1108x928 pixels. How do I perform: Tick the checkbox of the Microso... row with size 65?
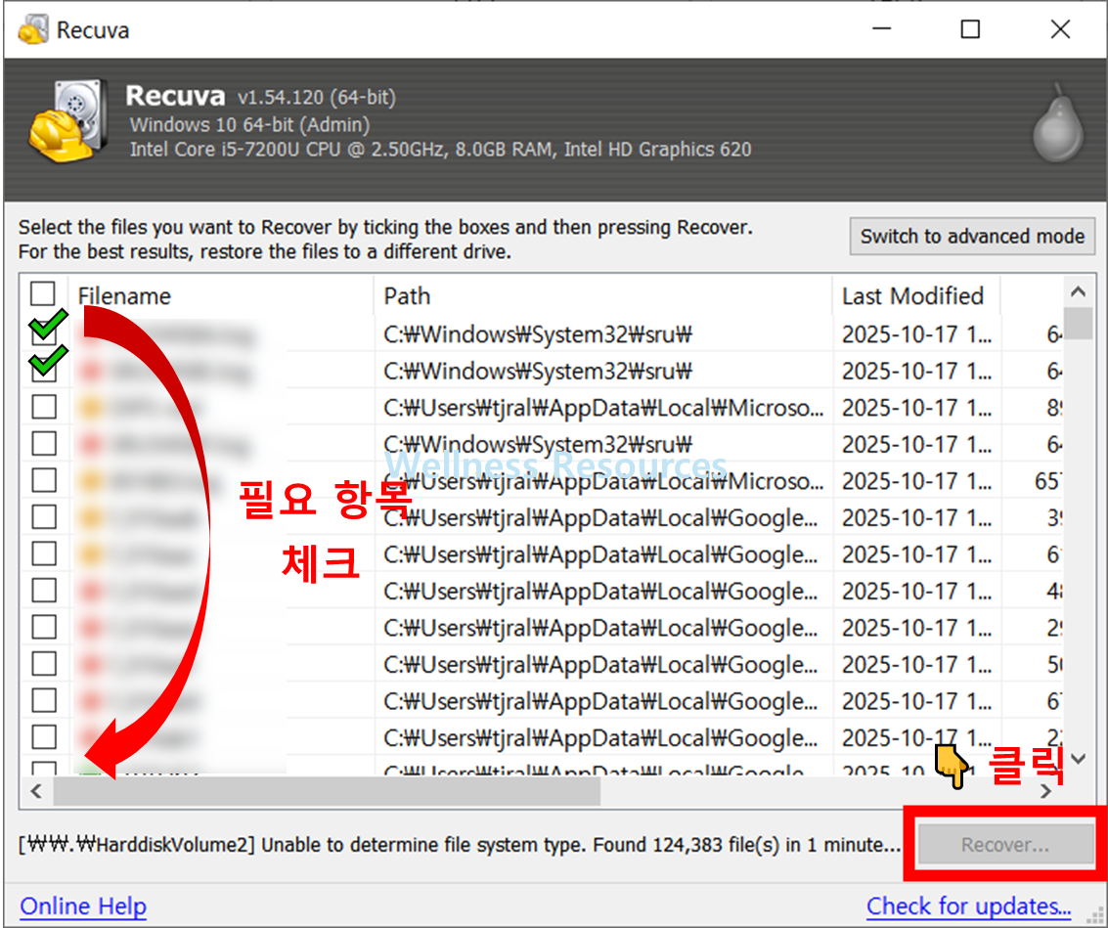44,480
